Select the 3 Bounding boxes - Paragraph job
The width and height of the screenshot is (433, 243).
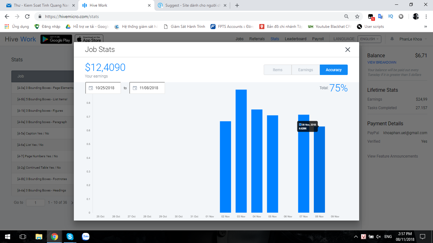pos(42,122)
